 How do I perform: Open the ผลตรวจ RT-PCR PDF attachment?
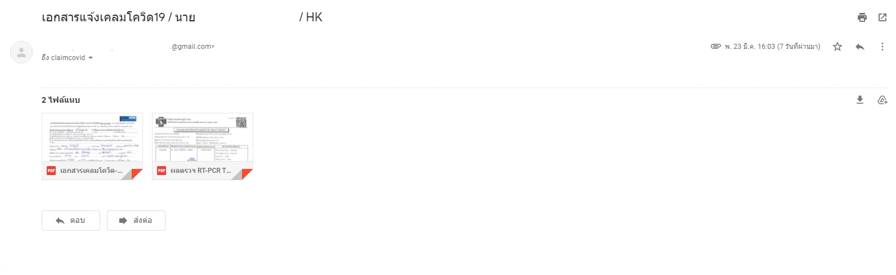[203, 146]
